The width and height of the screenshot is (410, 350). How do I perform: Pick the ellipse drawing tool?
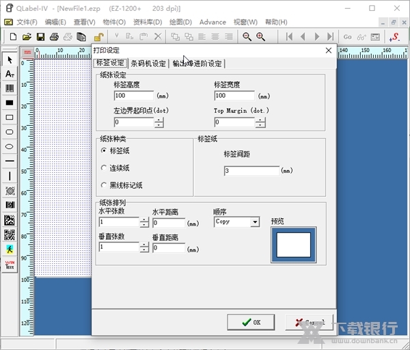10,146
